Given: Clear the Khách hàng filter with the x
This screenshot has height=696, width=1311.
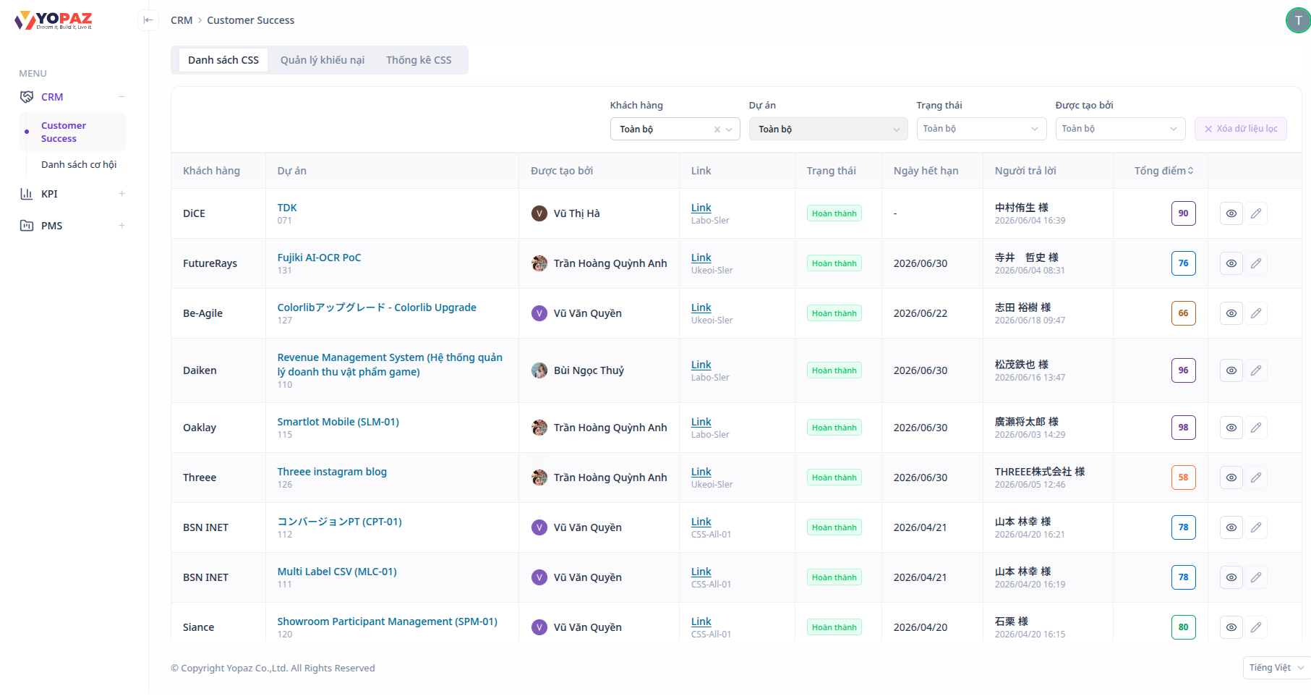Looking at the screenshot, I should 717,130.
